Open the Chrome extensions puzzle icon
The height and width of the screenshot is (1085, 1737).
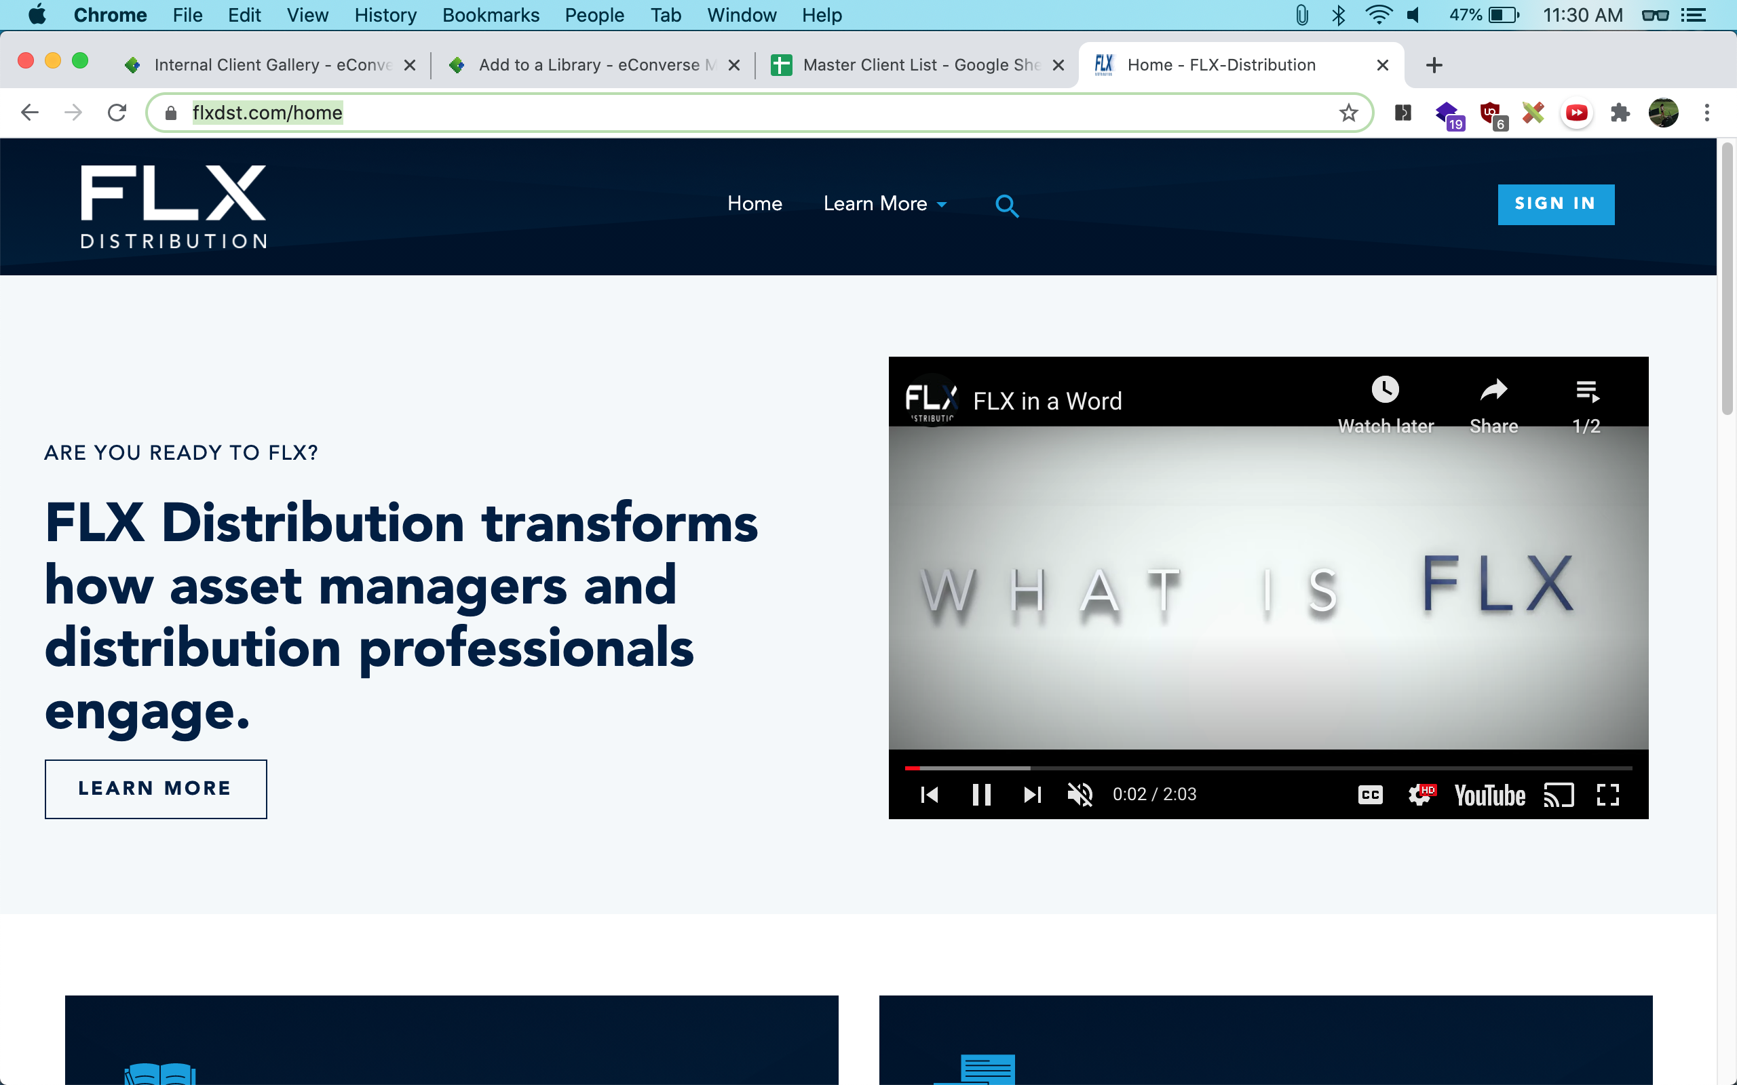point(1620,113)
